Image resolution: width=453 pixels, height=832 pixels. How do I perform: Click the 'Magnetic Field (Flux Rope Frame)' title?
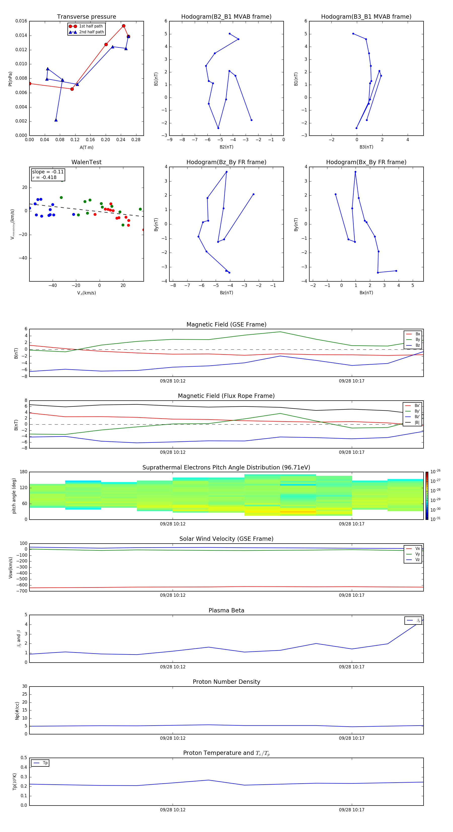click(x=226, y=396)
